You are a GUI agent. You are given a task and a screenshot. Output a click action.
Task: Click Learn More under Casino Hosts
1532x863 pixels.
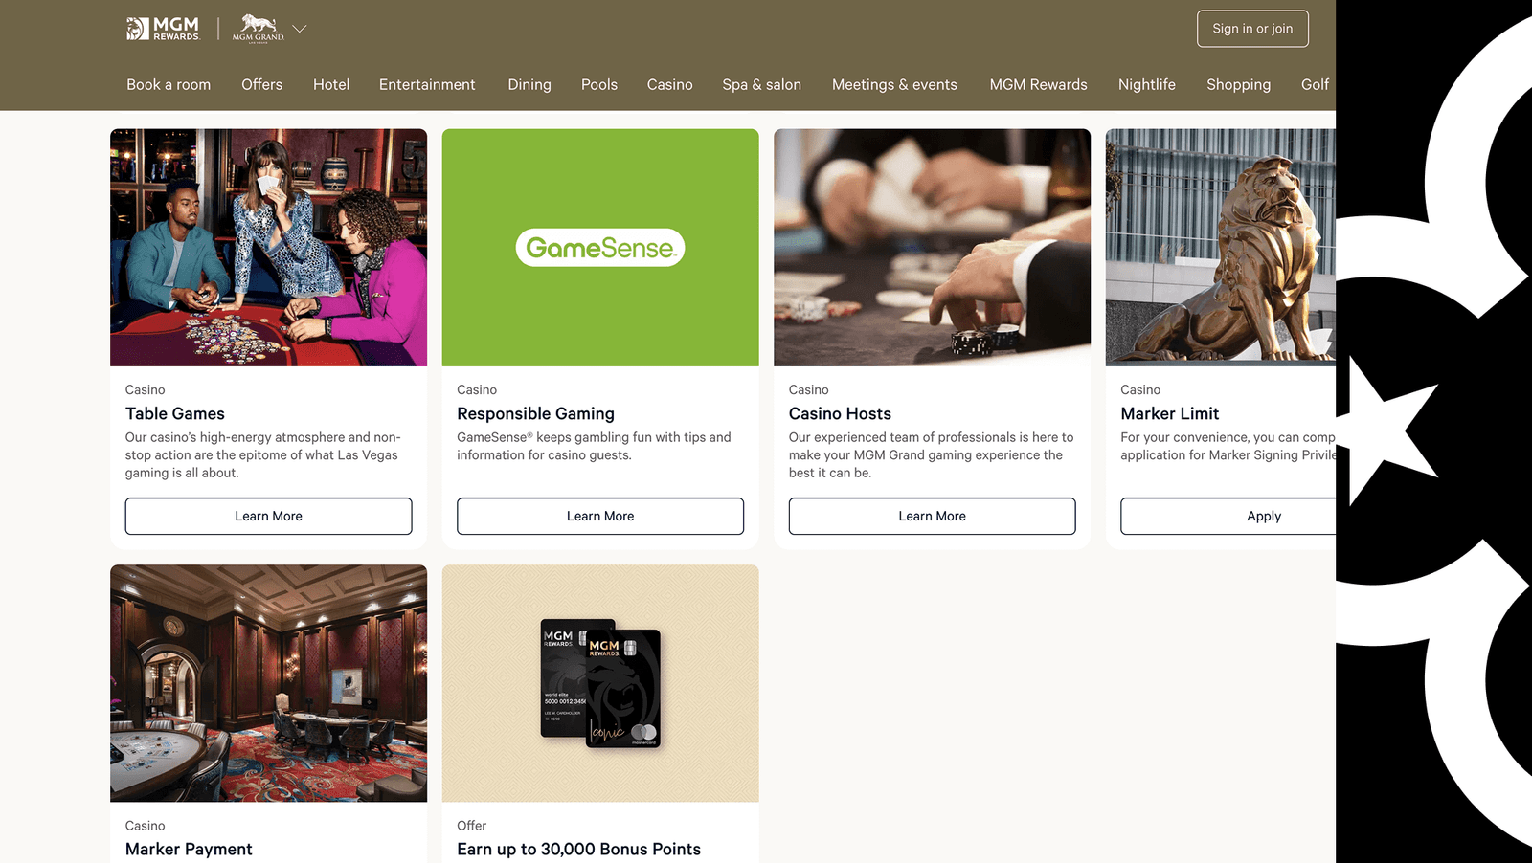click(x=932, y=516)
